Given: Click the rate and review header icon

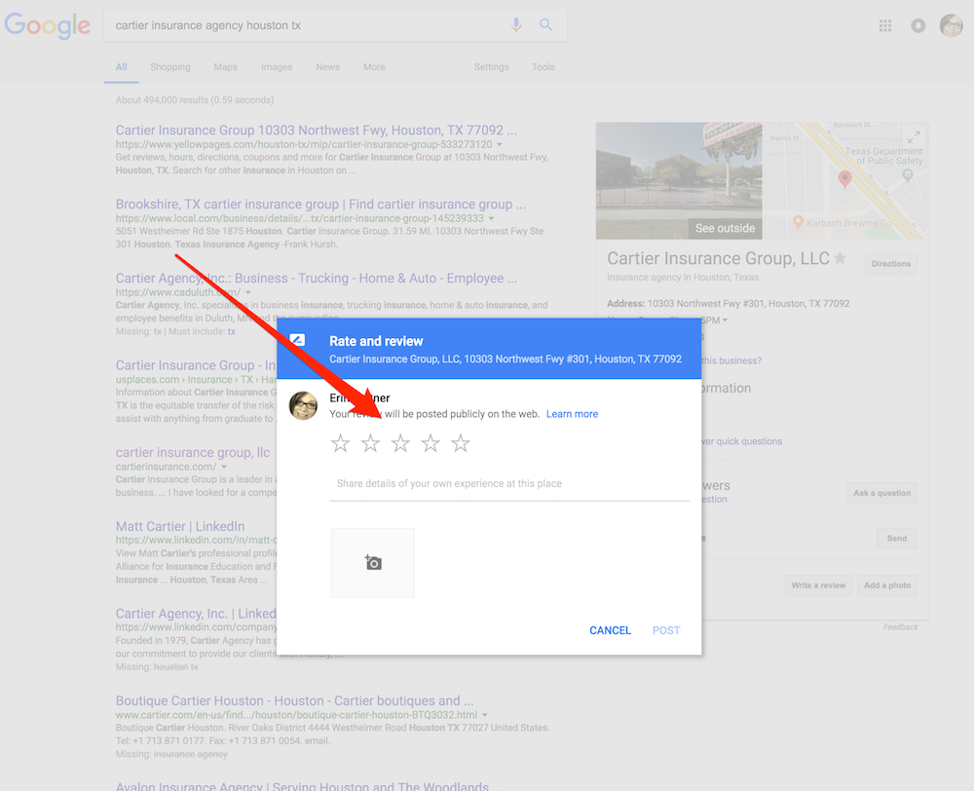Looking at the screenshot, I should pos(297,340).
